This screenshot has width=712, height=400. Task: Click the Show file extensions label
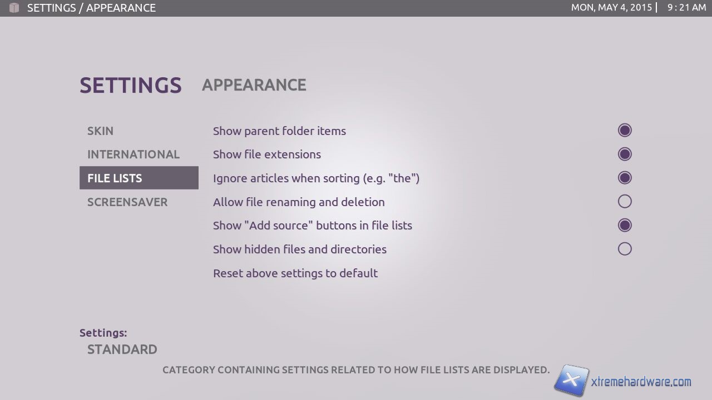[267, 154]
